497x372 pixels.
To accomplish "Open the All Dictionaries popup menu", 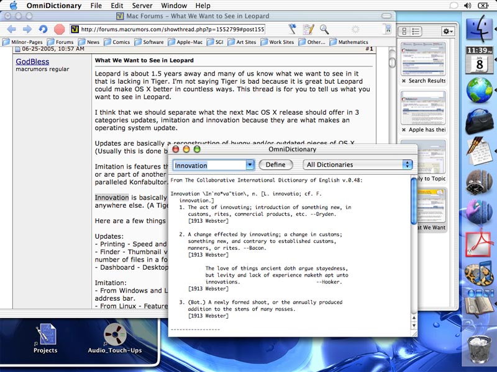I will [358, 165].
